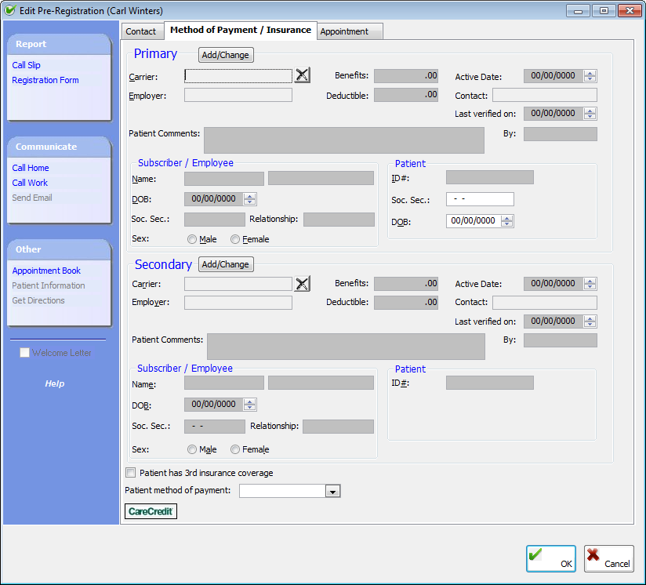646x585 pixels.
Task: Enable Patient has 3rd insurance coverage
Action: tap(131, 473)
